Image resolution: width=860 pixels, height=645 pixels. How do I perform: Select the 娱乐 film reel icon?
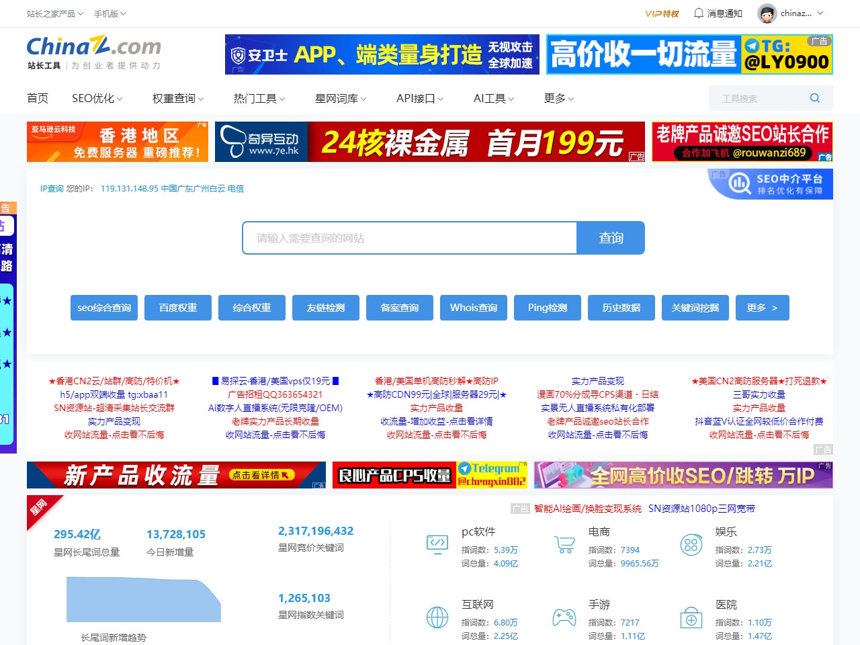click(691, 545)
